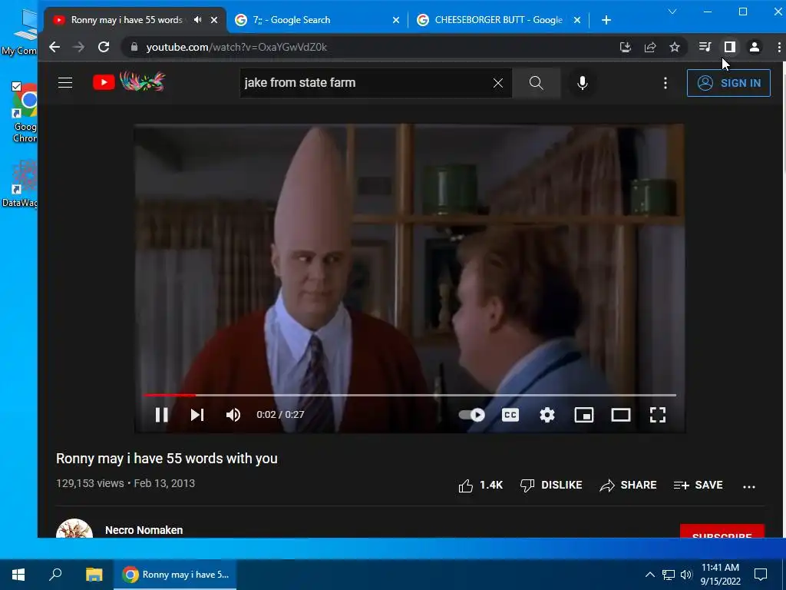The image size is (786, 590).
Task: Open the Necro Nomaken channel avatar
Action: coord(74,529)
